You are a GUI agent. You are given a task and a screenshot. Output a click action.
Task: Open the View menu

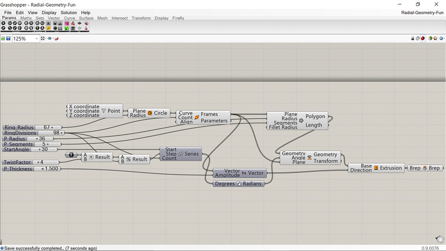tap(32, 12)
